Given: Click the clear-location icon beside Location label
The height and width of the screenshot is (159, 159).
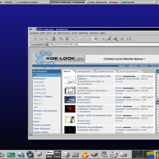Looking at the screenshot, I should (33, 45).
